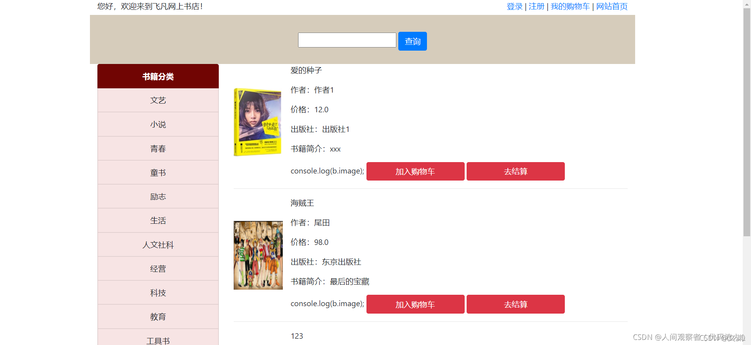This screenshot has width=751, height=345.
Task: Click 去结算 for 爱的种子
Action: [516, 172]
